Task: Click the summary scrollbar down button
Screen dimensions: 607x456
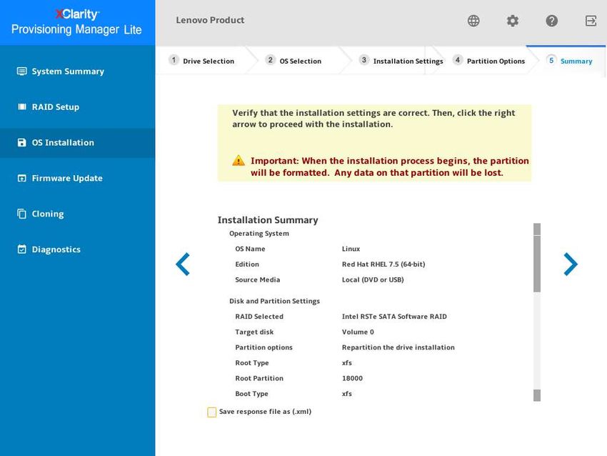Action: click(537, 395)
